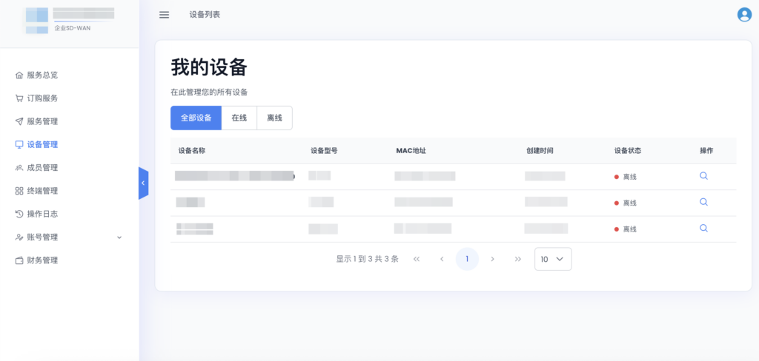Viewport: 759px width, 361px height.
Task: Open 终端管理 menu item
Action: point(42,191)
